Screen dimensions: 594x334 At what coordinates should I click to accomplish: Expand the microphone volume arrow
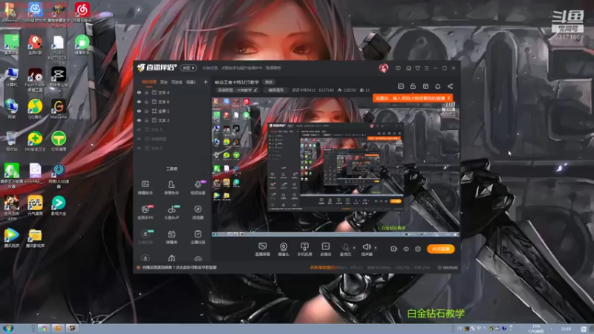(x=354, y=248)
